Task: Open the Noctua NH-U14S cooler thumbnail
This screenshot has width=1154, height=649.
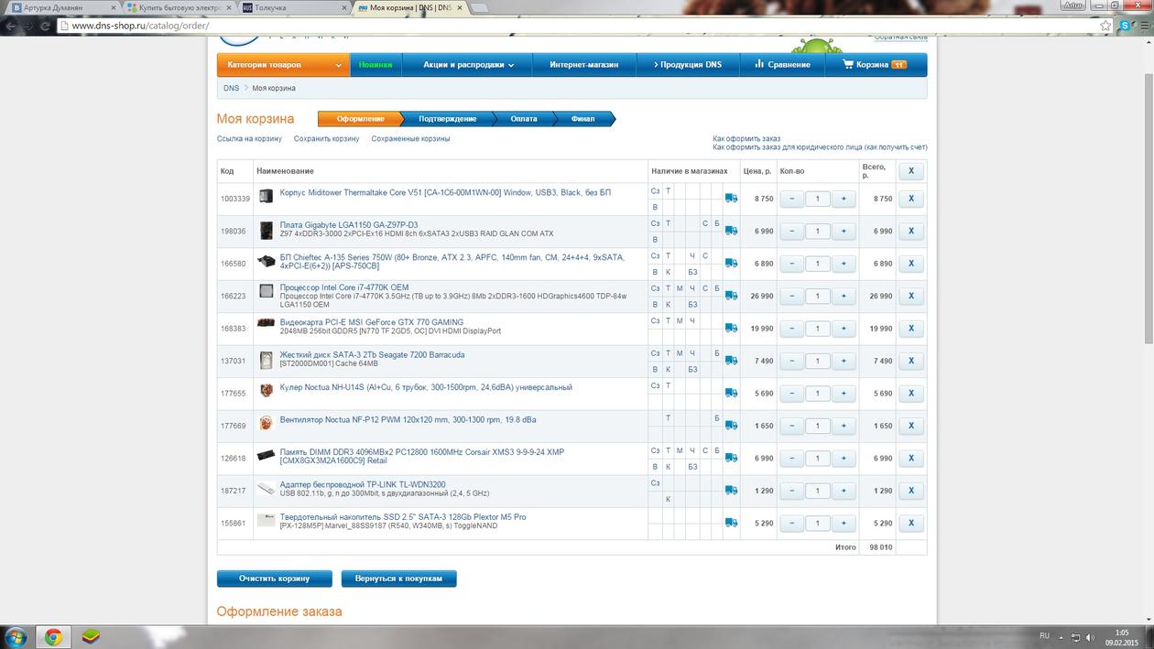Action: [267, 390]
